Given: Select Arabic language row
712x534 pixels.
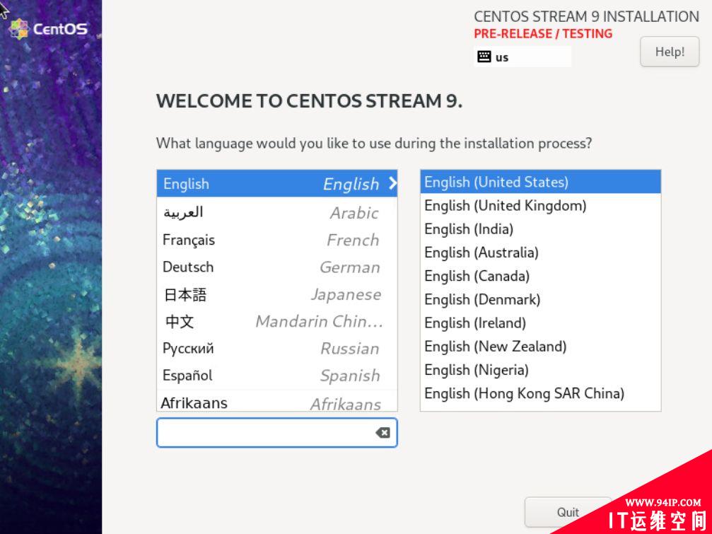Looking at the screenshot, I should tap(277, 212).
